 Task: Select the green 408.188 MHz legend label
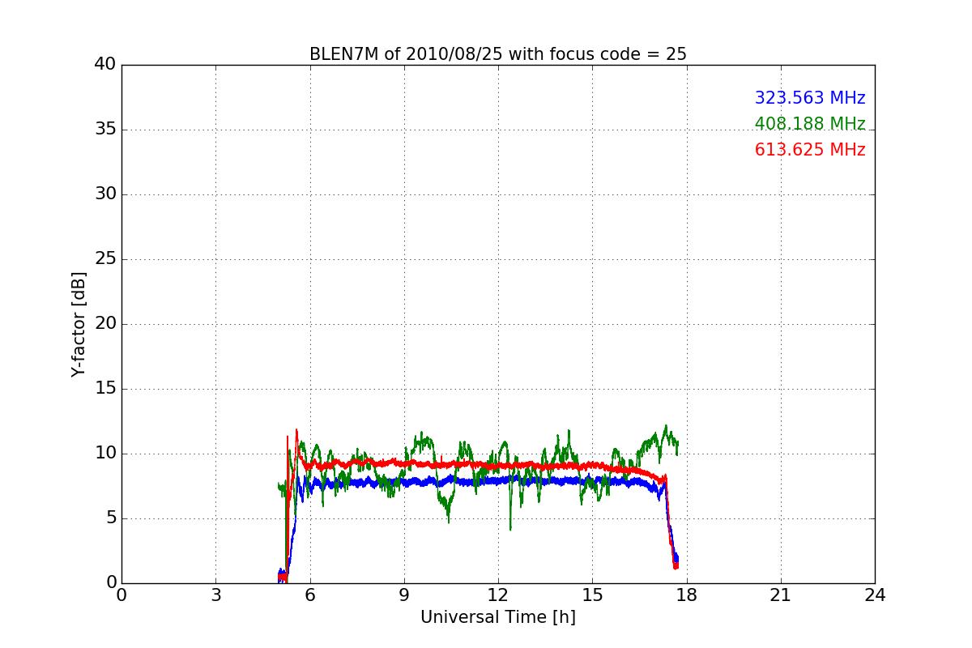[x=810, y=124]
